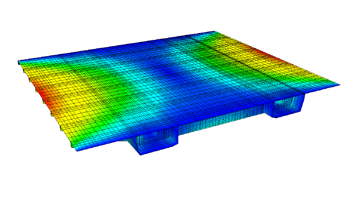Select the rear right support block under the deck
The width and height of the screenshot is (356, 197).
(x=288, y=107)
